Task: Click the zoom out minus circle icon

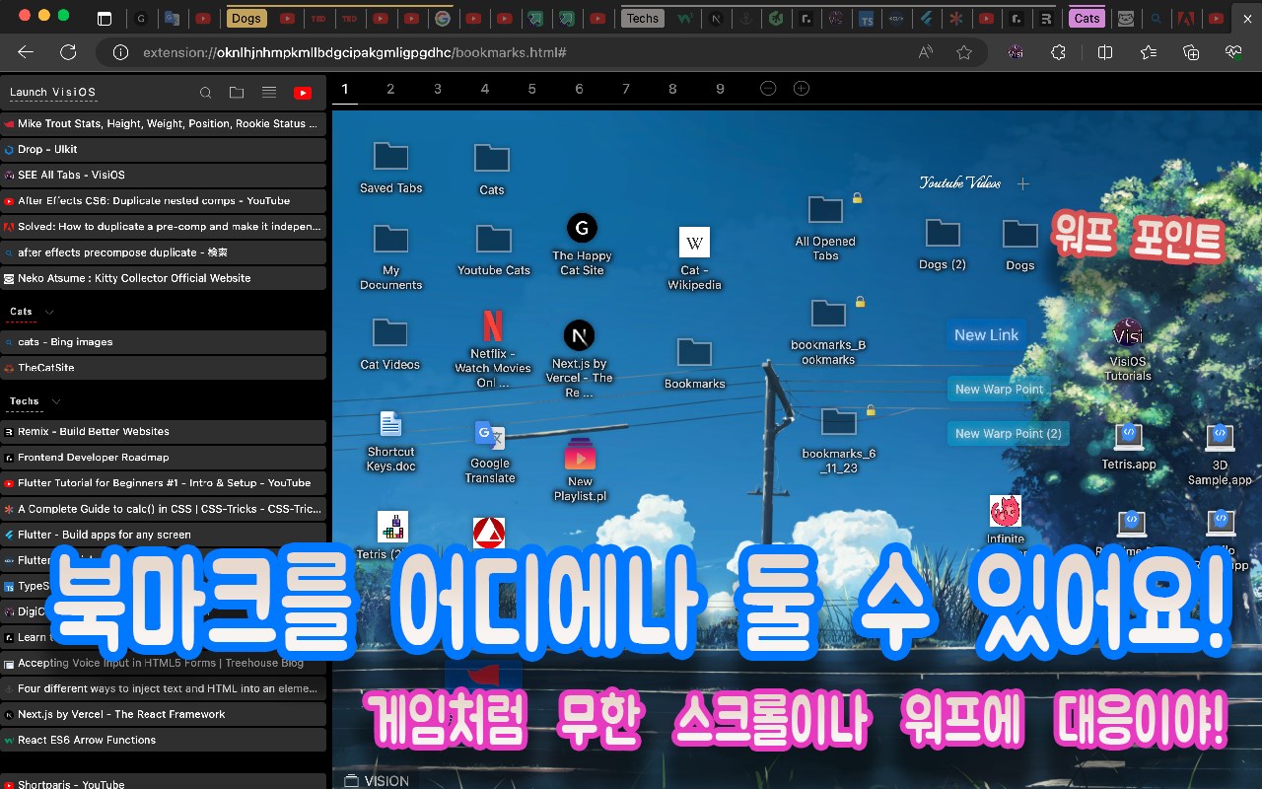Action: tap(768, 89)
